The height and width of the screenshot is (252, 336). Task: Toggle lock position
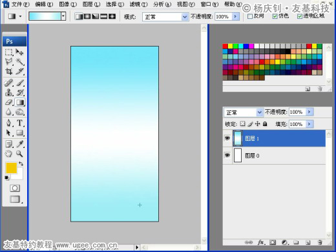(257, 123)
